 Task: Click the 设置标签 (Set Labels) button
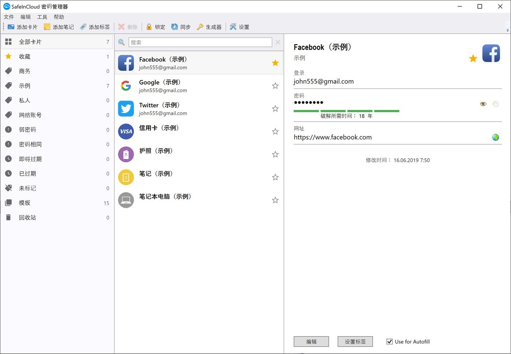tap(355, 341)
